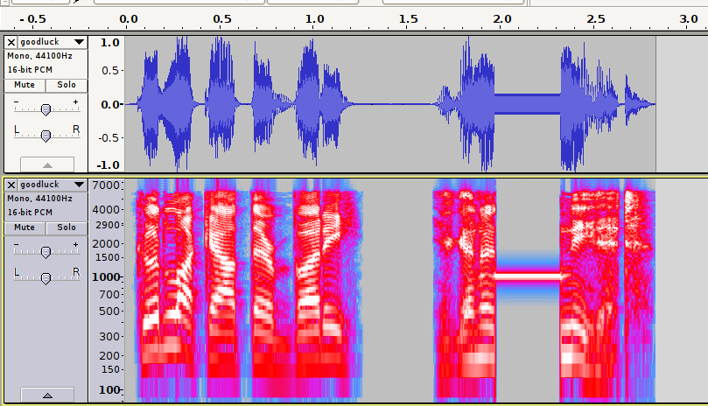Viewport: 708px width, 406px height.
Task: Close the spectrogram goodluck track
Action: click(x=11, y=185)
